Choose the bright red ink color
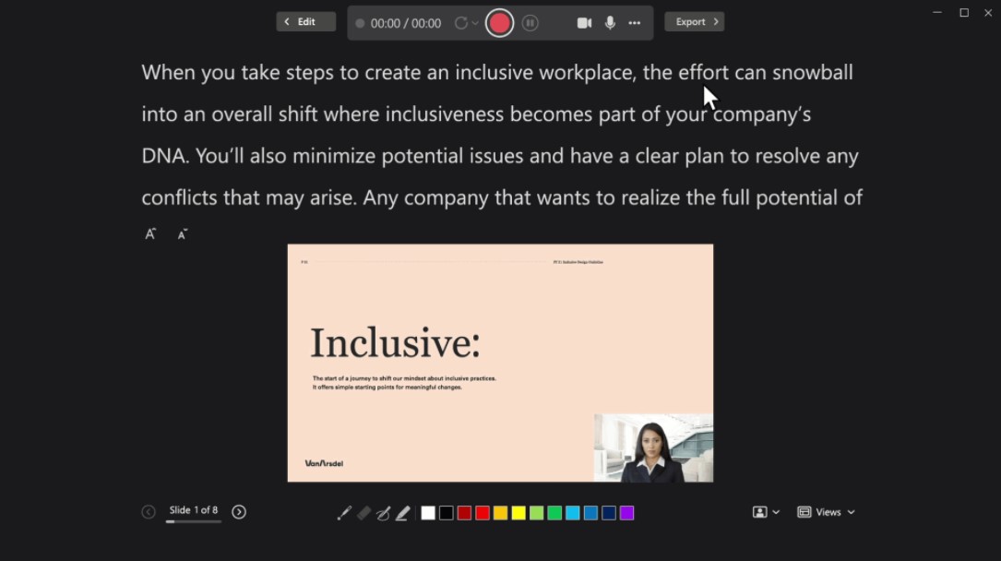1001x561 pixels. [483, 513]
